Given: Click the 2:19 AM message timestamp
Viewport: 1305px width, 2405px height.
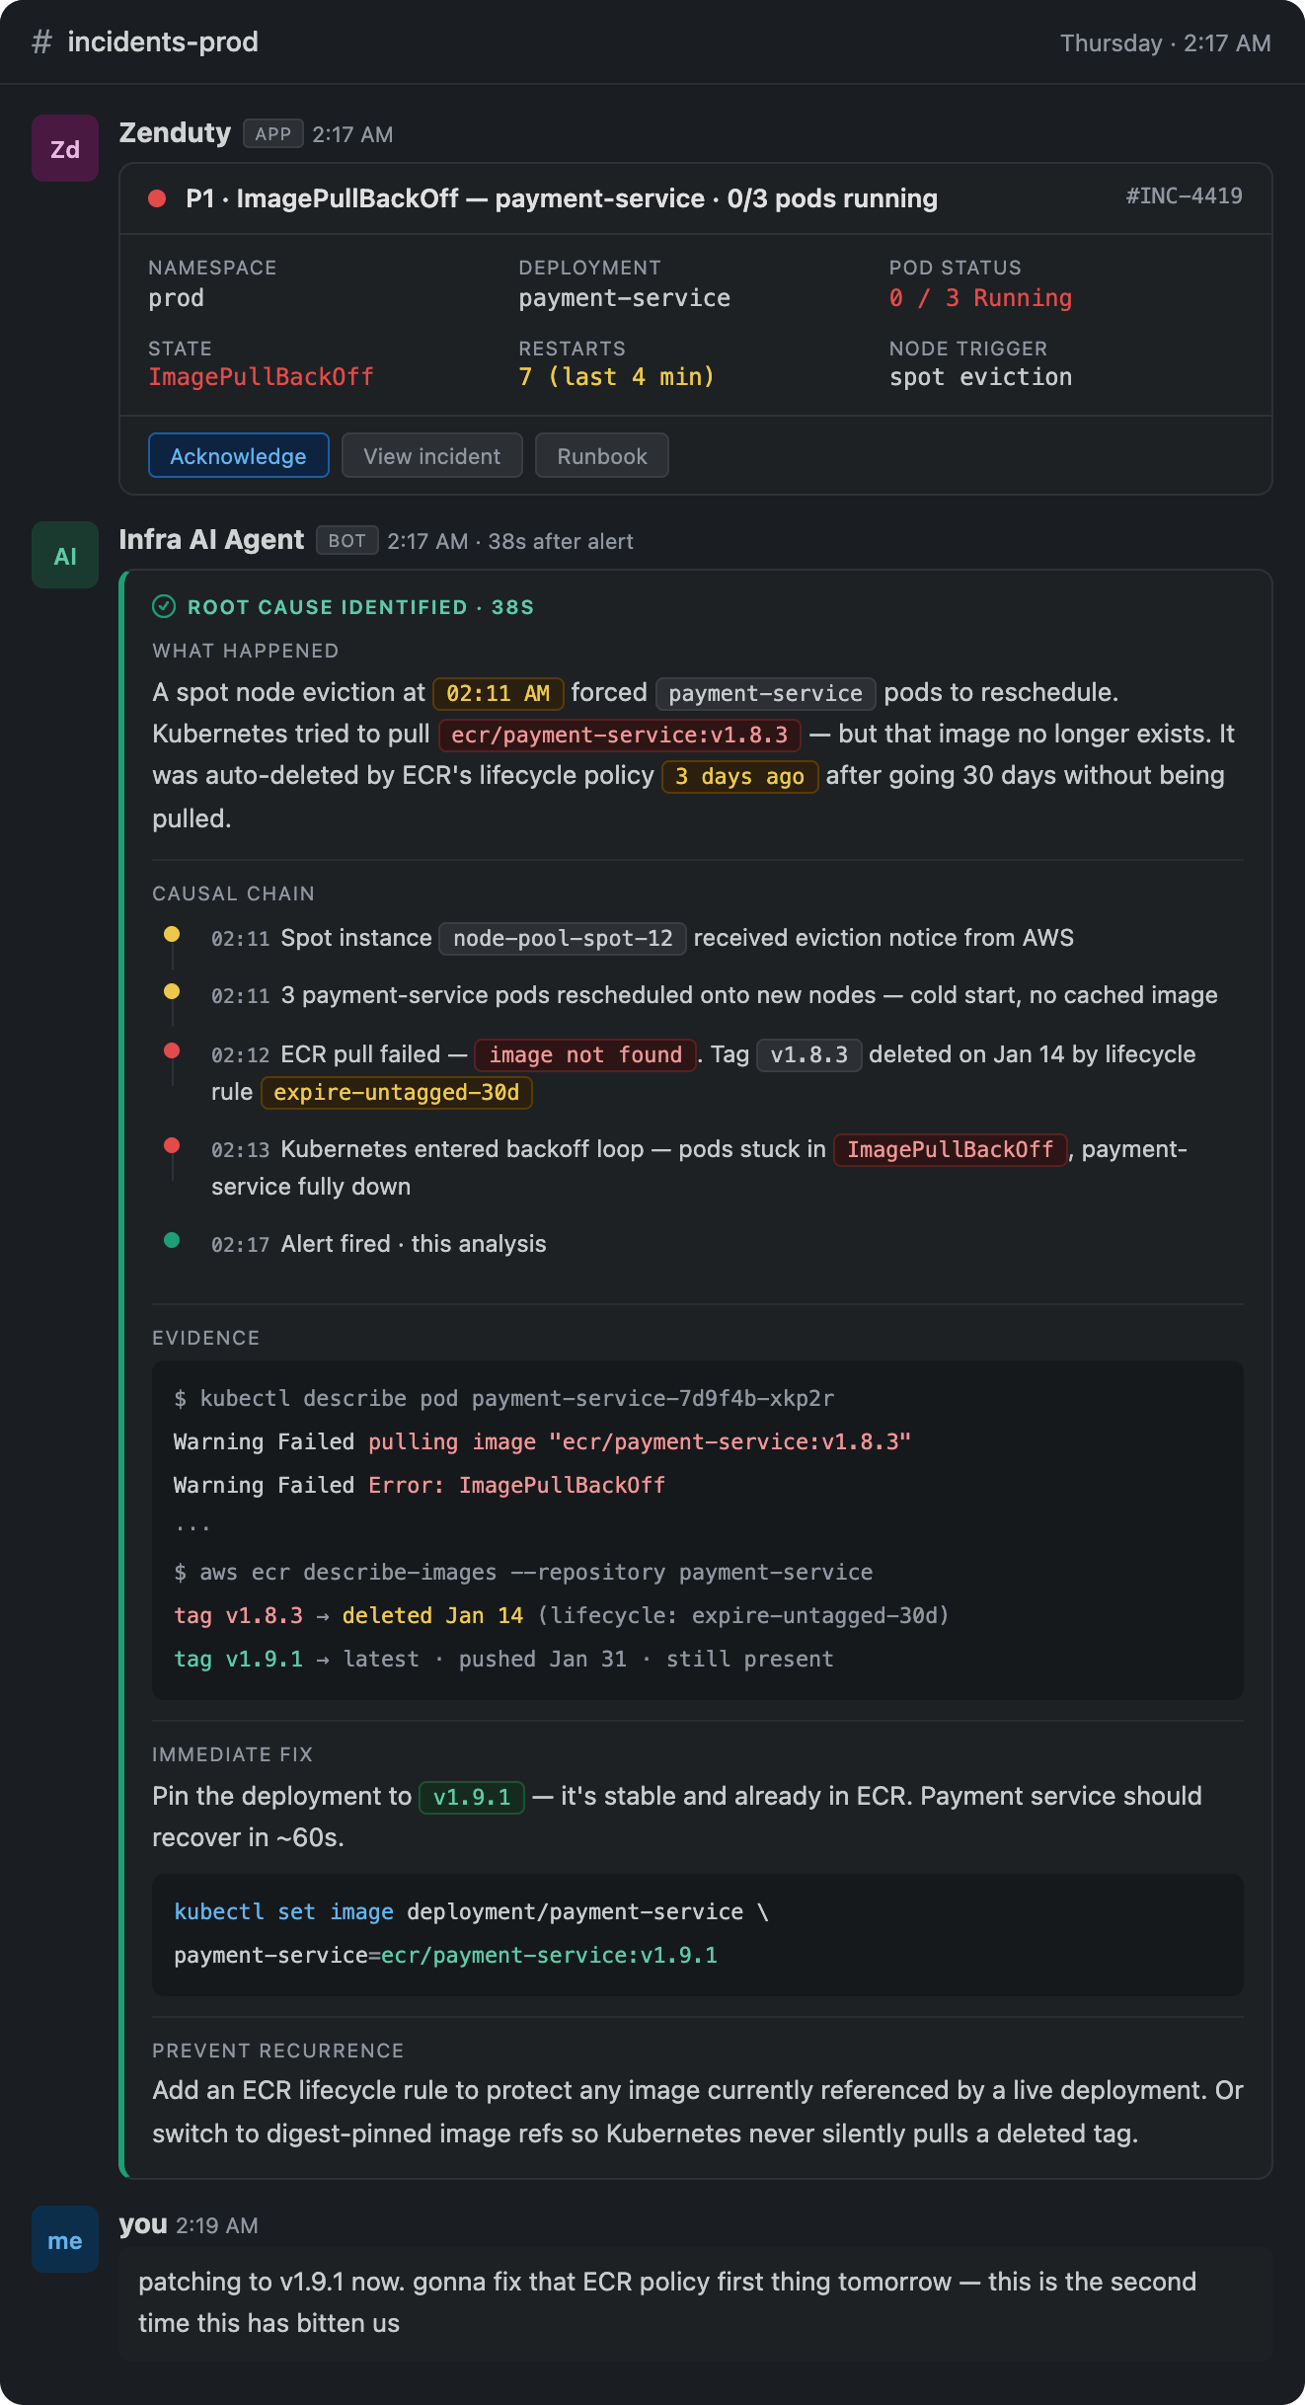Looking at the screenshot, I should click(x=217, y=2225).
